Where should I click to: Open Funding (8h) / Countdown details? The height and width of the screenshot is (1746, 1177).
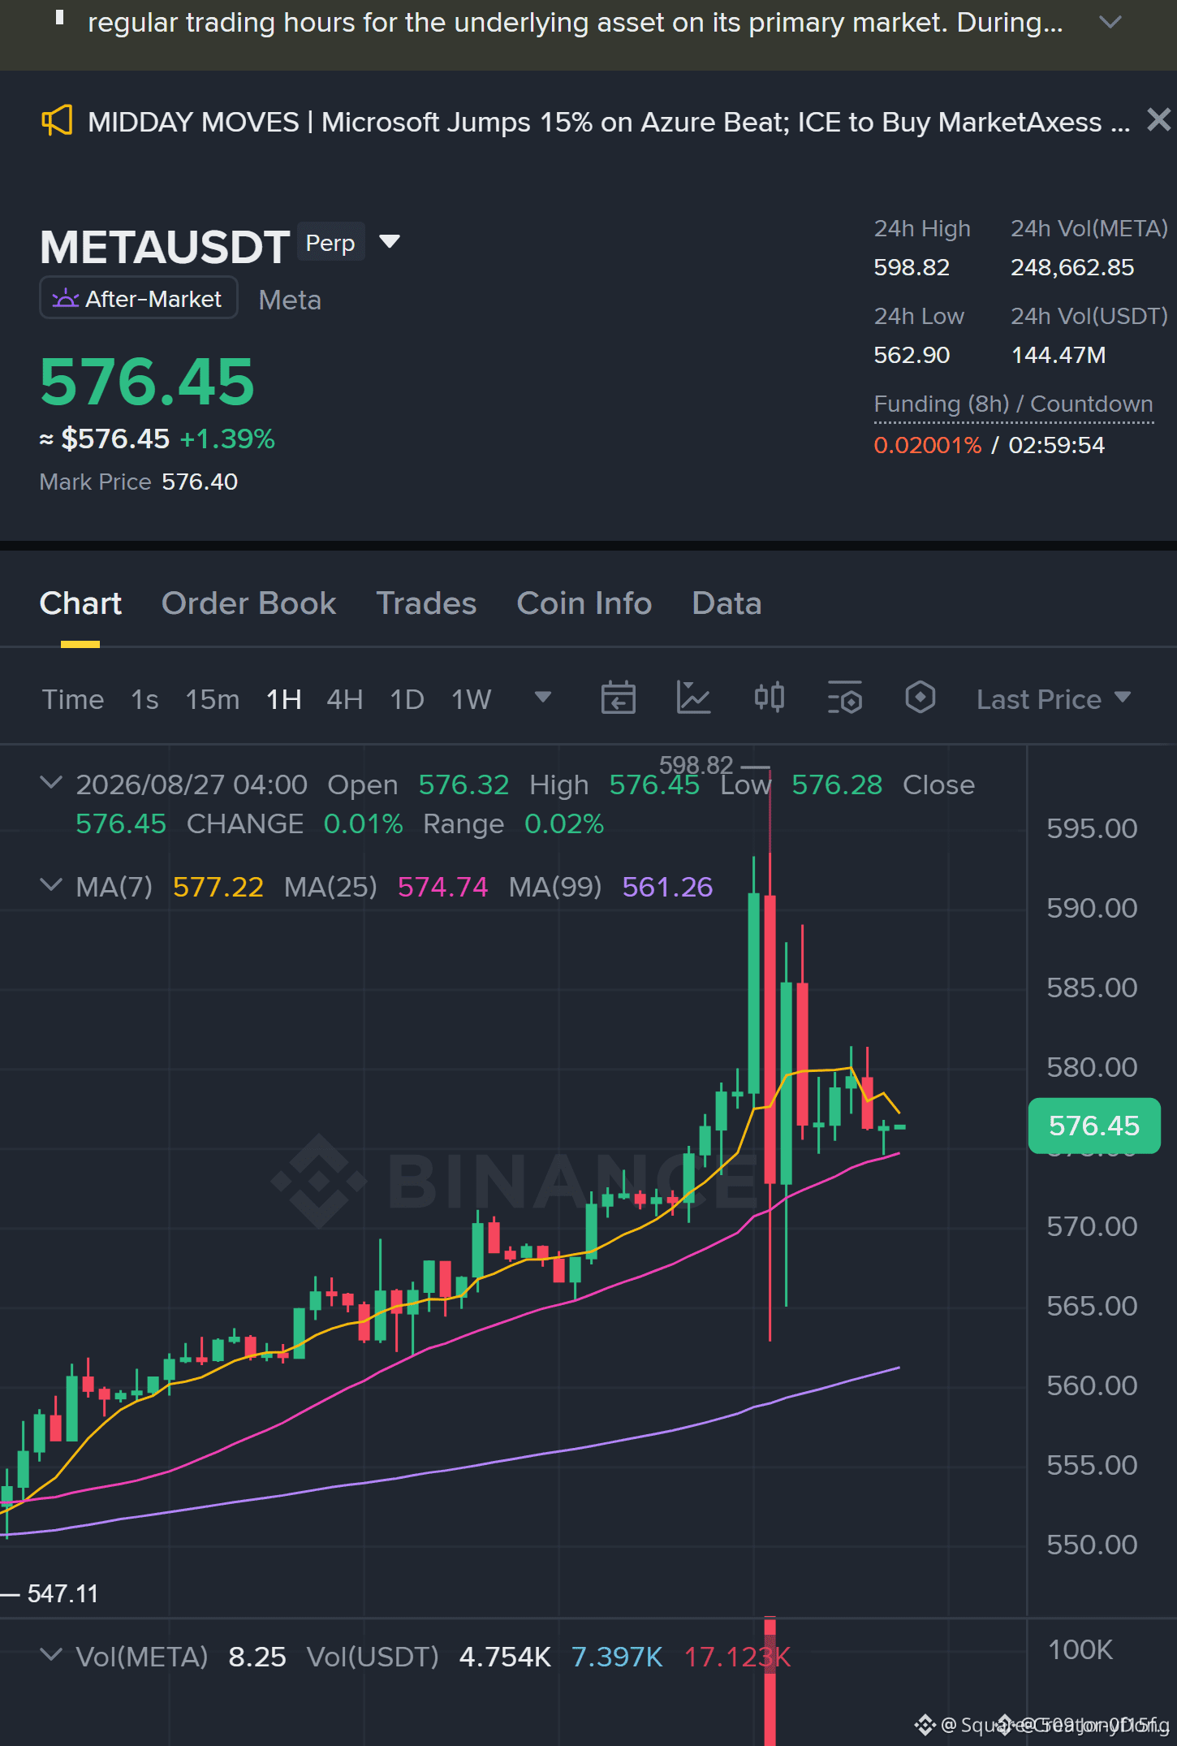pyautogui.click(x=1013, y=404)
